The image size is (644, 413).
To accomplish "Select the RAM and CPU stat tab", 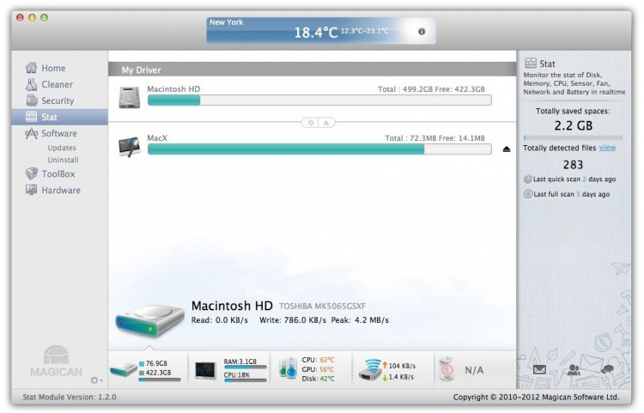I will [x=229, y=370].
